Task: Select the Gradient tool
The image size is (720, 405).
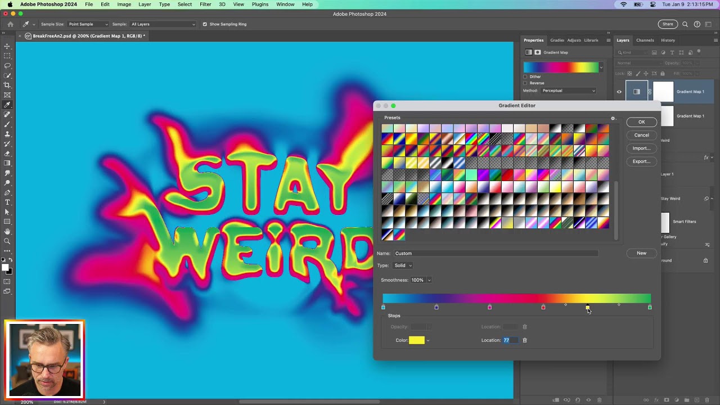Action: click(7, 163)
